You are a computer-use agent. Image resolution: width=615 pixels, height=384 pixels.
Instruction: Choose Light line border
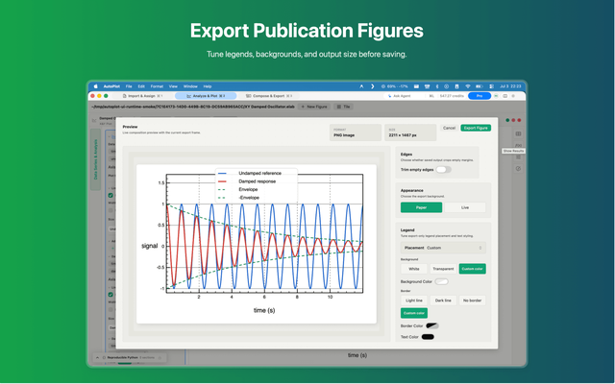tap(414, 300)
